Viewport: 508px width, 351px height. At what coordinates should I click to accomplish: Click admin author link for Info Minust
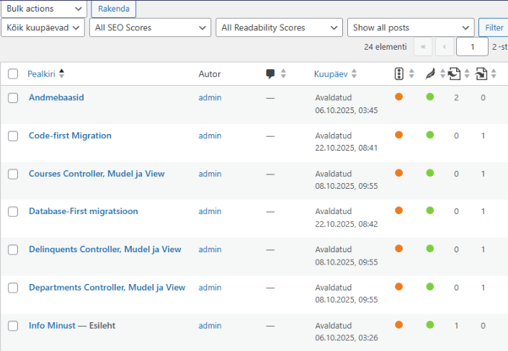click(x=210, y=326)
